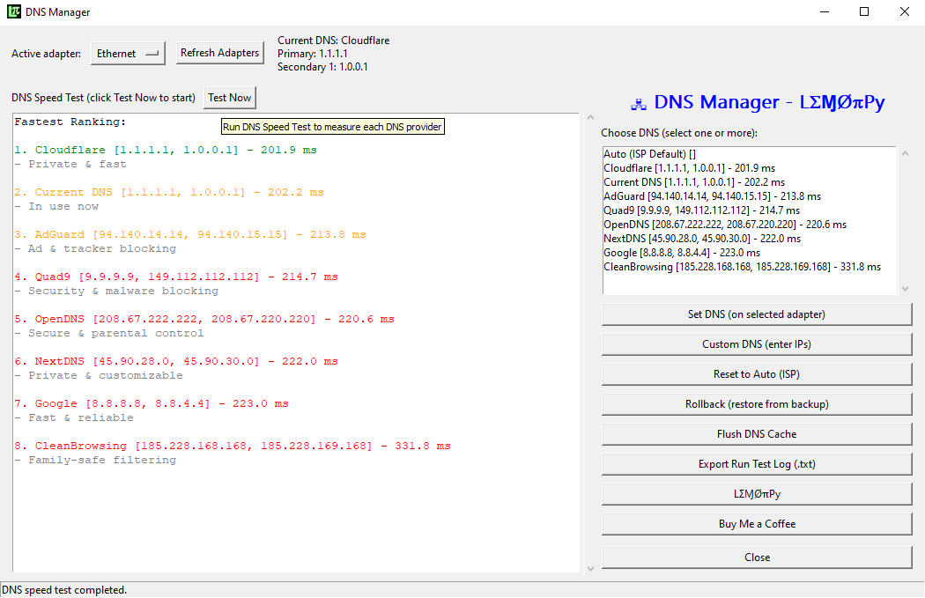Click the results pane scrollbar down arrow
Viewport: 925px width, 598px height.
(590, 568)
